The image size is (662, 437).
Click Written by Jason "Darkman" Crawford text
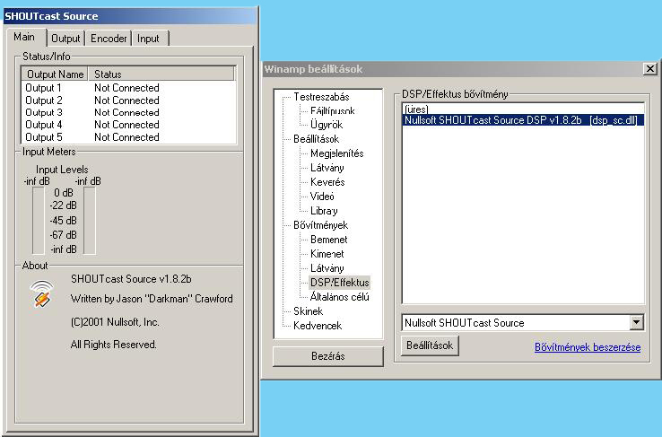point(152,299)
